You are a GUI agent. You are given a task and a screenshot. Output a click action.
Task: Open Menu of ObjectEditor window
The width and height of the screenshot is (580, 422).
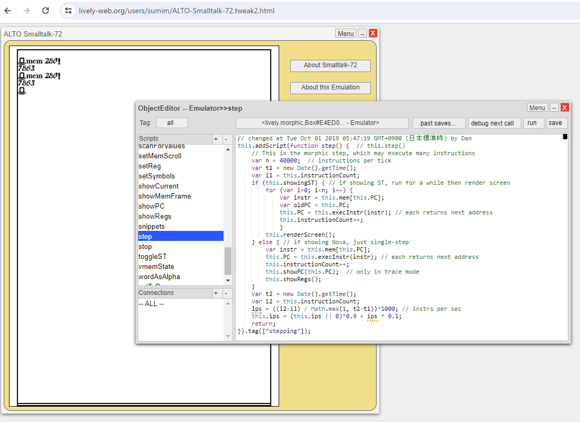(x=537, y=107)
